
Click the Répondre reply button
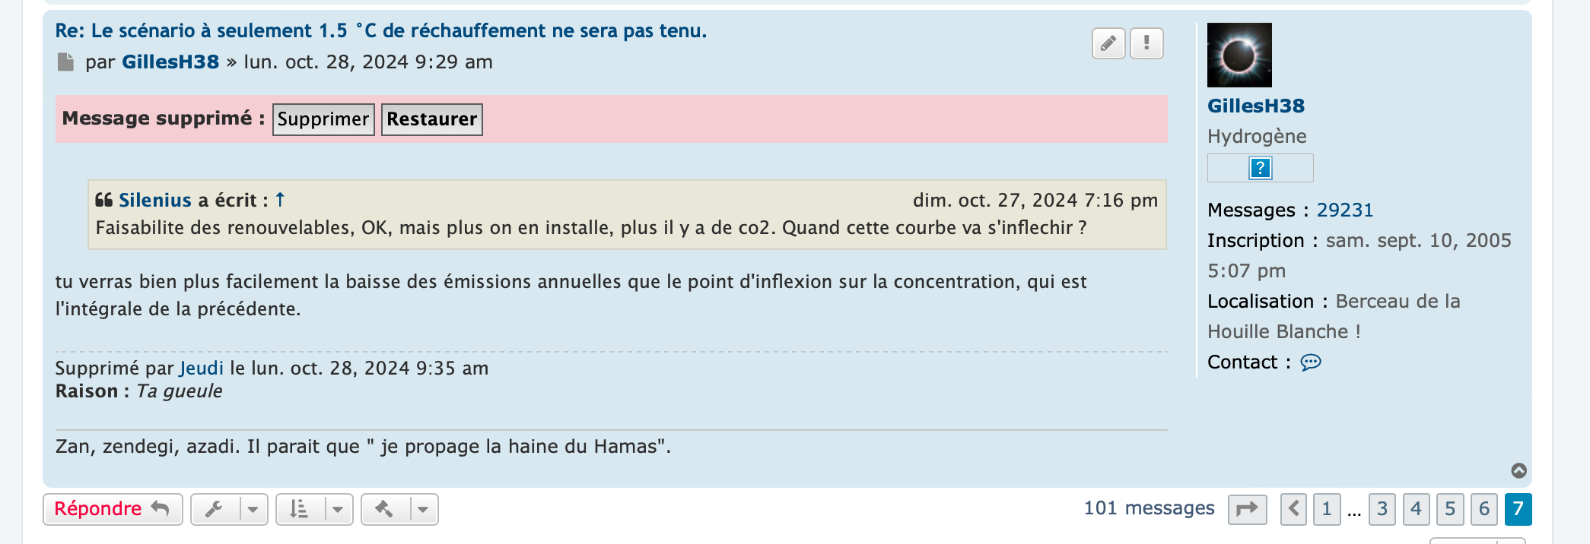pos(112,509)
